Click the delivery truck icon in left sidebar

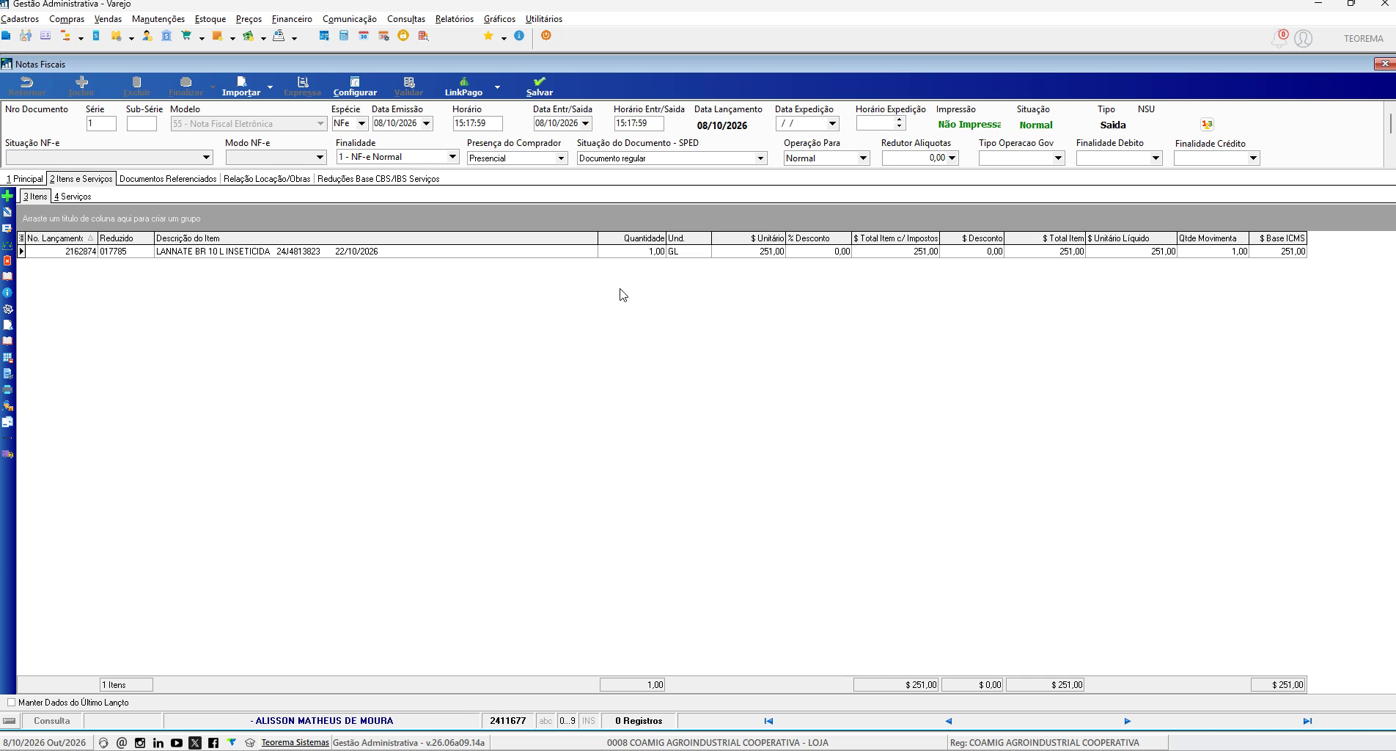[x=7, y=454]
